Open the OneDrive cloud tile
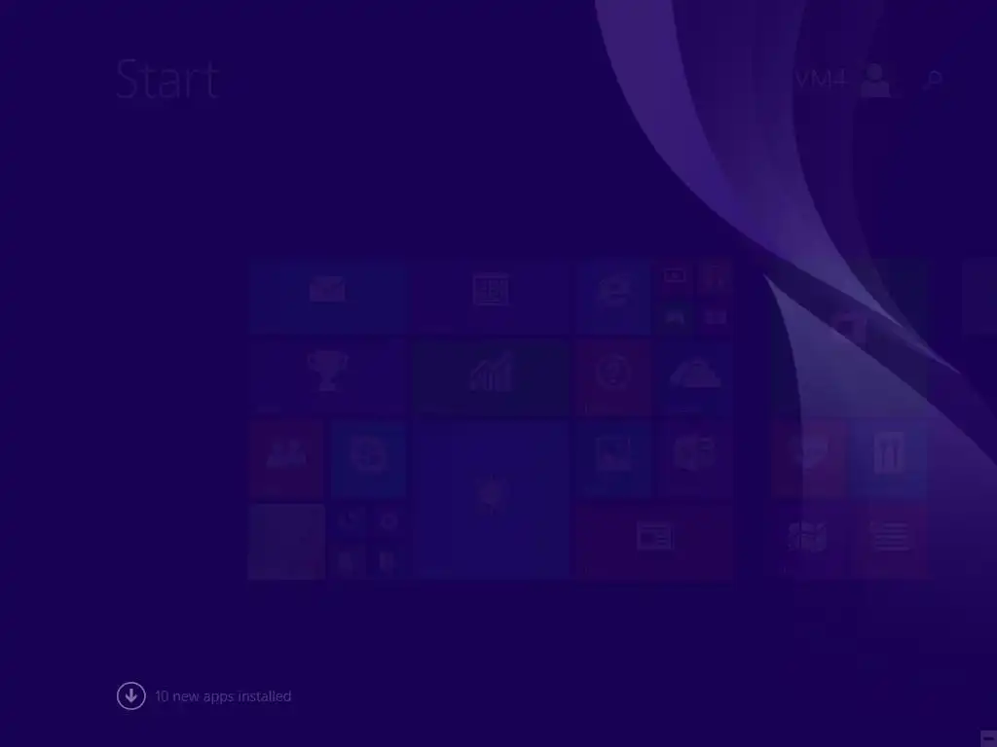This screenshot has width=997, height=747. coord(695,377)
